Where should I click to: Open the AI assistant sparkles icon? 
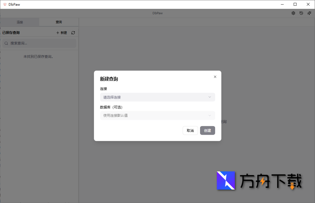point(309,13)
